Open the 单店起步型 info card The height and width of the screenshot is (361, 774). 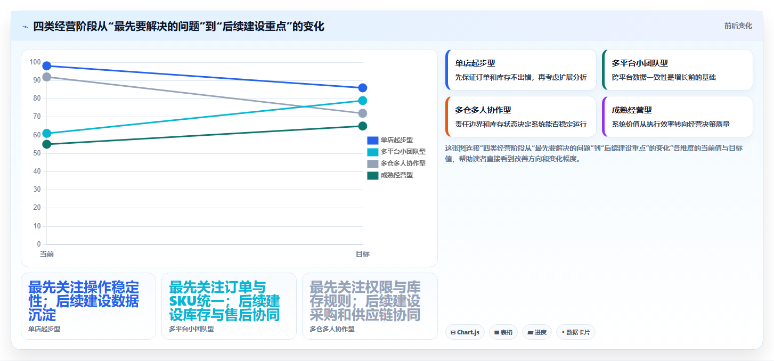pos(521,70)
